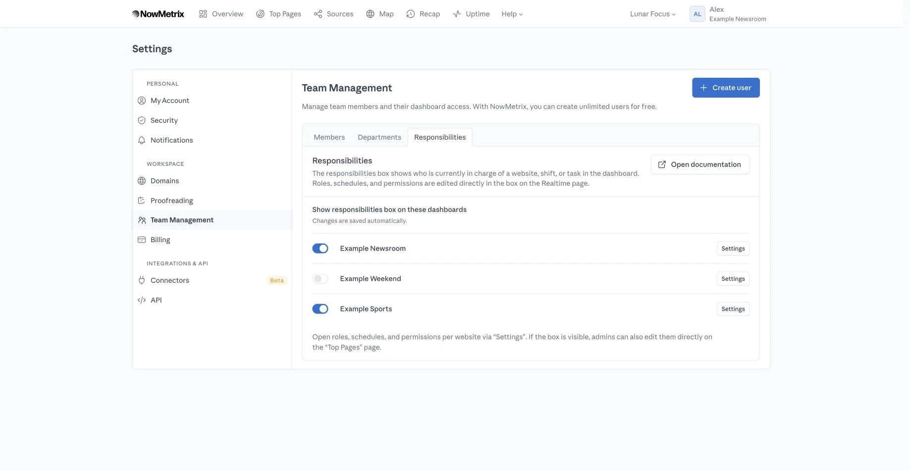Image resolution: width=910 pixels, height=471 pixels.
Task: Click the Sources share-nodes icon
Action: (x=318, y=14)
